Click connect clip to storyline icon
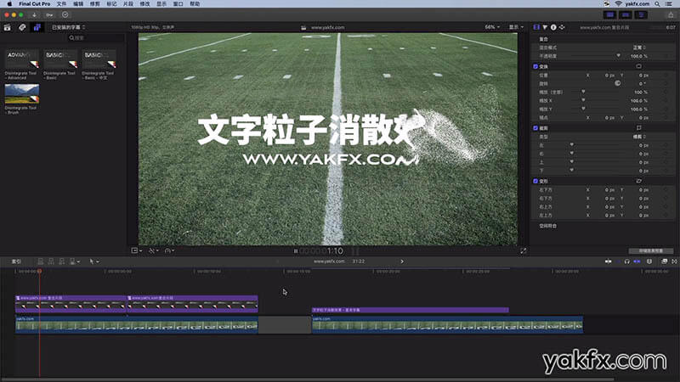Screen dimensions: 680x382 pos(40,261)
